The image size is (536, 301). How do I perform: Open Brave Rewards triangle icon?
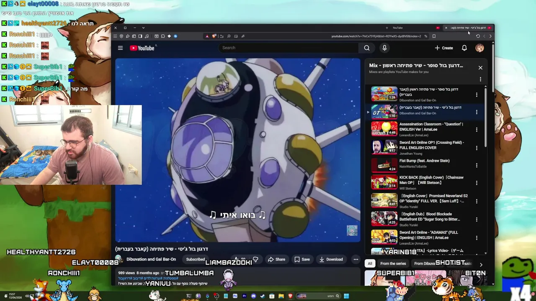coord(207,36)
